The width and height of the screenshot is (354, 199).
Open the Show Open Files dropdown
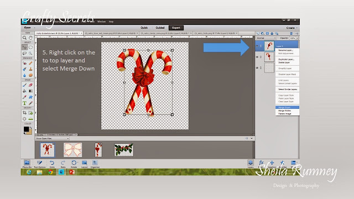tap(52, 138)
